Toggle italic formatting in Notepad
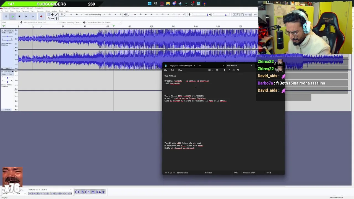This screenshot has height=199, width=354. pyautogui.click(x=229, y=70)
